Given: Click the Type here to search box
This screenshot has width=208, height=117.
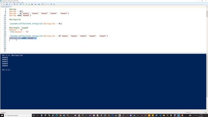Looking at the screenshot, I should pos(18,115).
